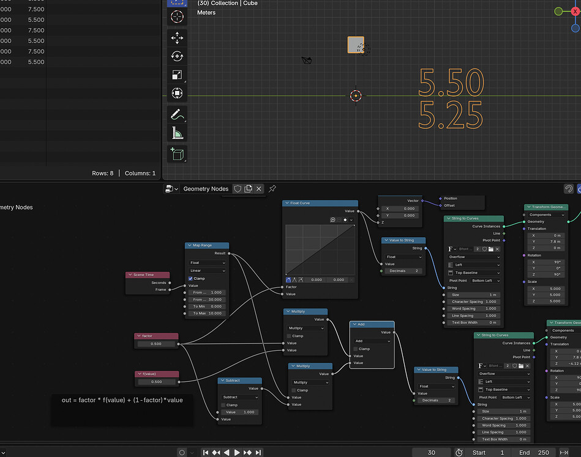Browse fonts with F icon in upper String to Curves
The height and width of the screenshot is (457, 581).
[x=452, y=249]
